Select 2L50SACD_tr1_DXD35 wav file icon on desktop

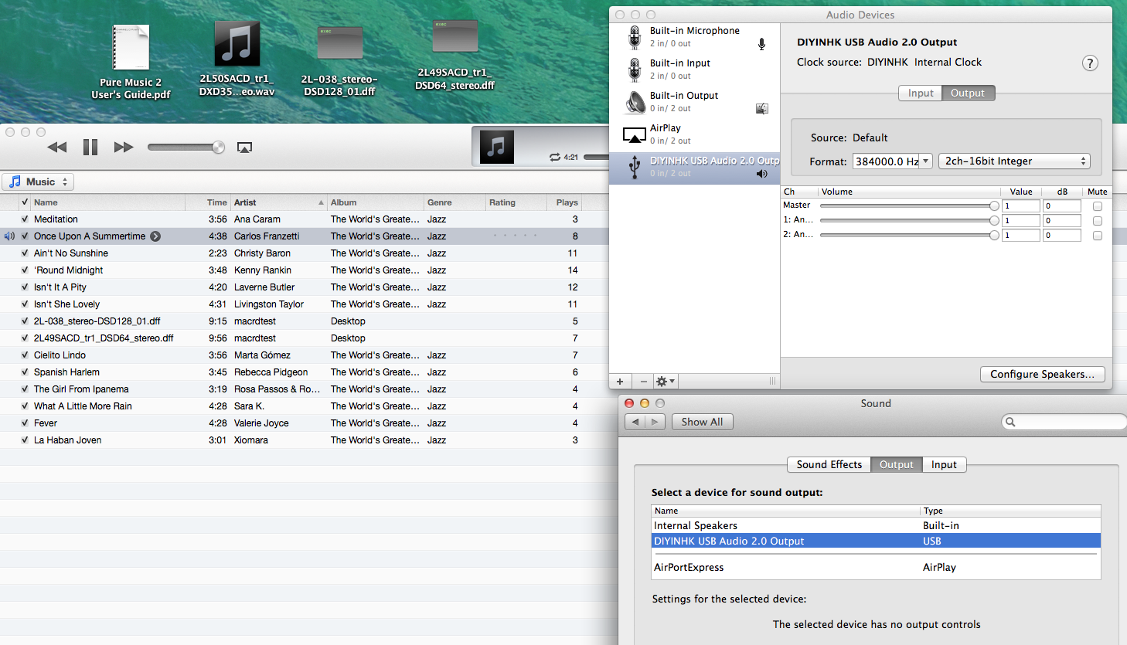point(237,43)
